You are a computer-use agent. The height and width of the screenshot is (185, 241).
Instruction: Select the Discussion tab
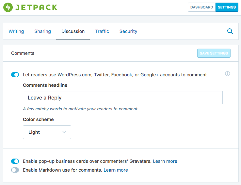73,31
